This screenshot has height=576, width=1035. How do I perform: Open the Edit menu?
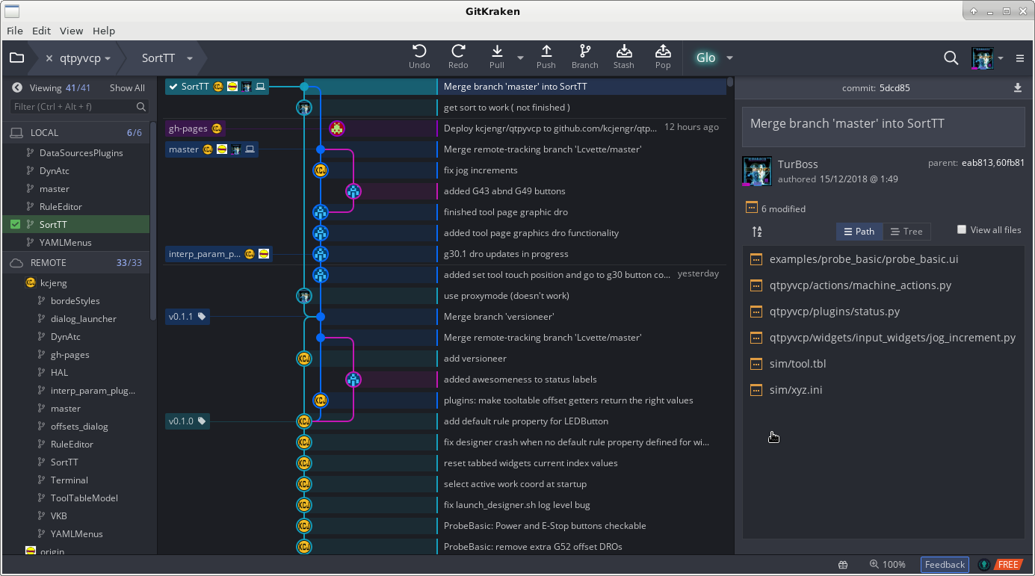41,31
